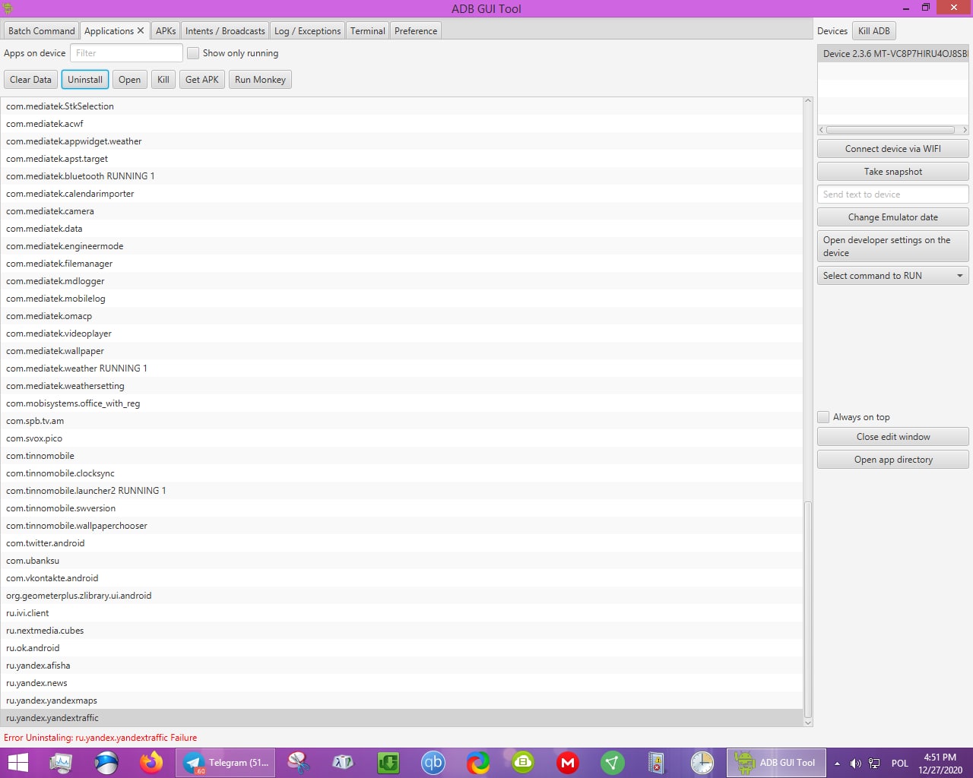This screenshot has height=778, width=973.
Task: Open the lambda cube taskbar icon
Action: coord(344,762)
